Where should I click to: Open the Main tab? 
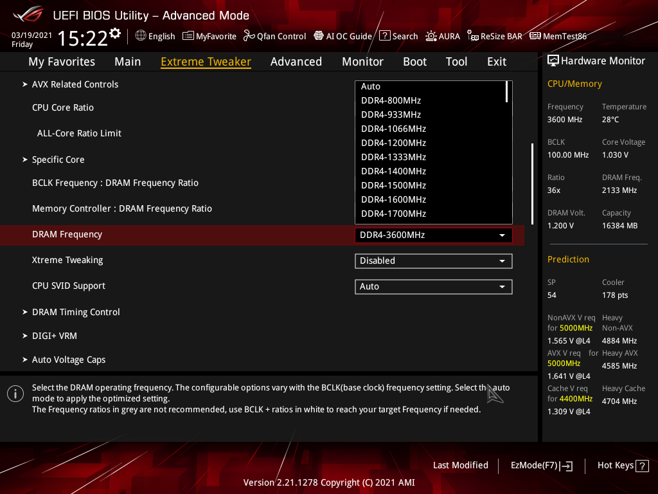(128, 62)
